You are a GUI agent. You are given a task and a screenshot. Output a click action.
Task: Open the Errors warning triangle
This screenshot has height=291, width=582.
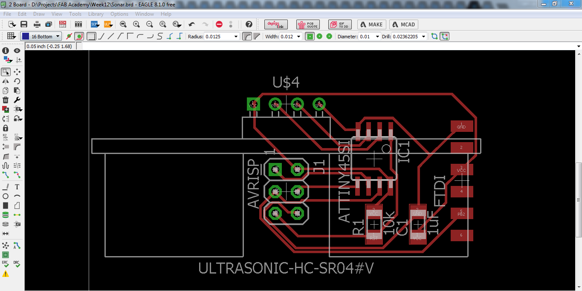coord(6,274)
